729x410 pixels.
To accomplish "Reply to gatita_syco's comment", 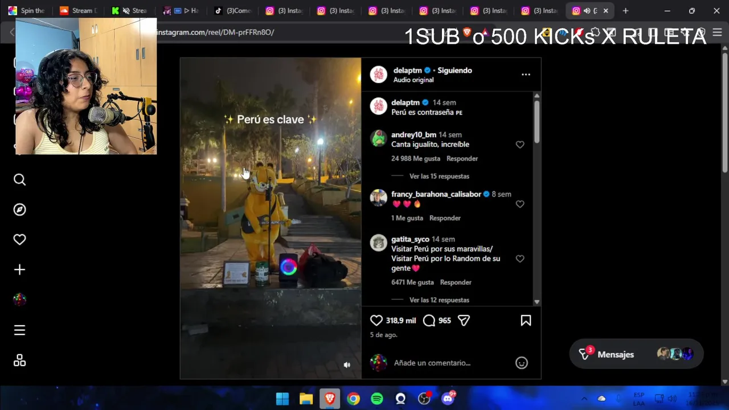I will pyautogui.click(x=456, y=282).
